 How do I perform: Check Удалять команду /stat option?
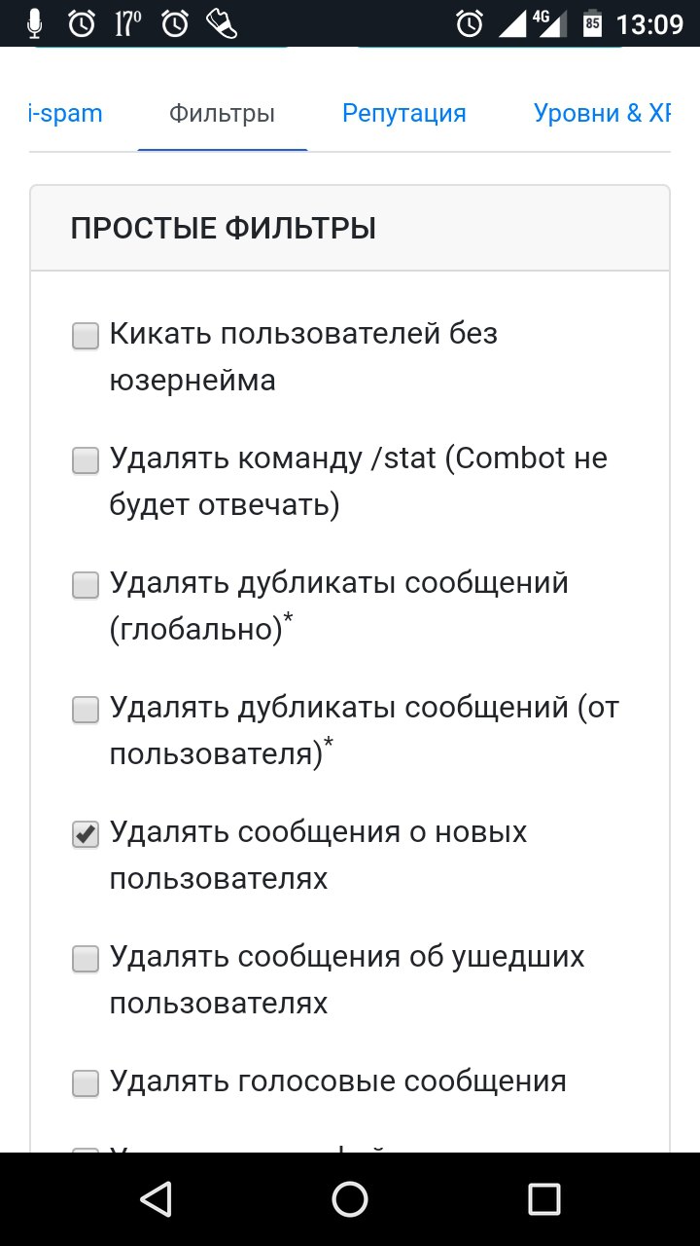[86, 461]
